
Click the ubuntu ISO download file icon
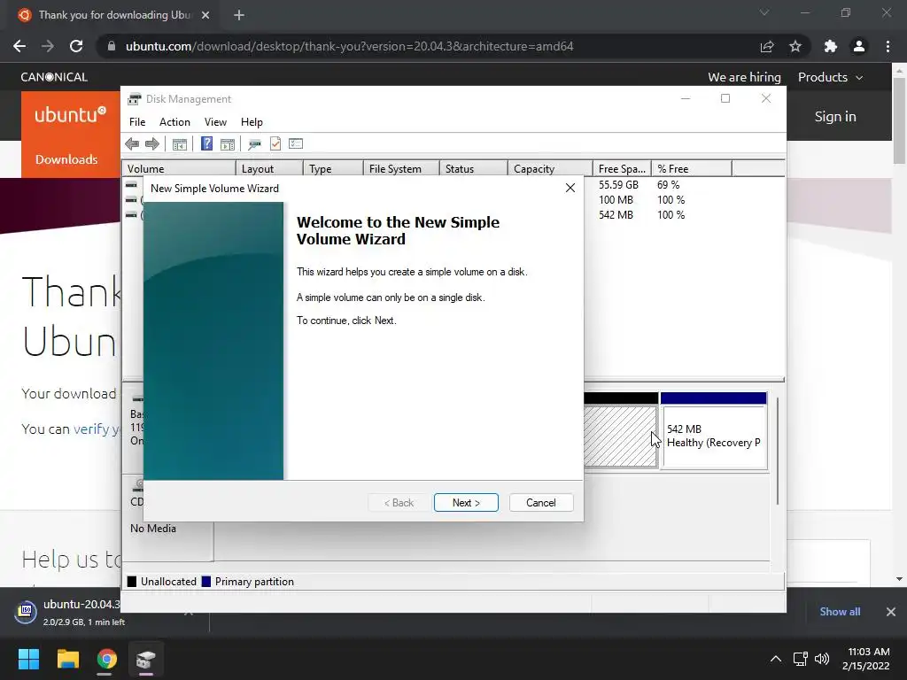26,612
